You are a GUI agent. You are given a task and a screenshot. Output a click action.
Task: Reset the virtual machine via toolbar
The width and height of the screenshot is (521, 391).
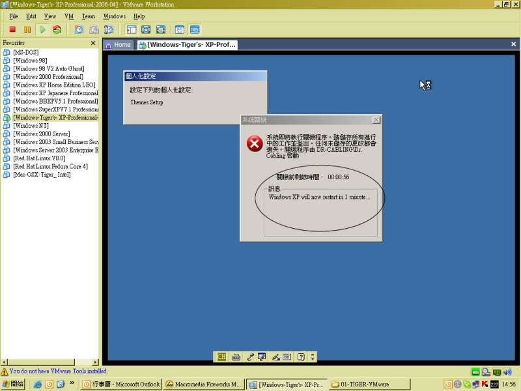point(57,29)
